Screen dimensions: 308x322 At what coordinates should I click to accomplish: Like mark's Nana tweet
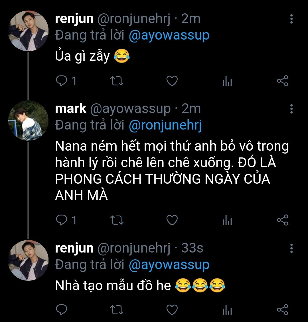click(x=172, y=220)
